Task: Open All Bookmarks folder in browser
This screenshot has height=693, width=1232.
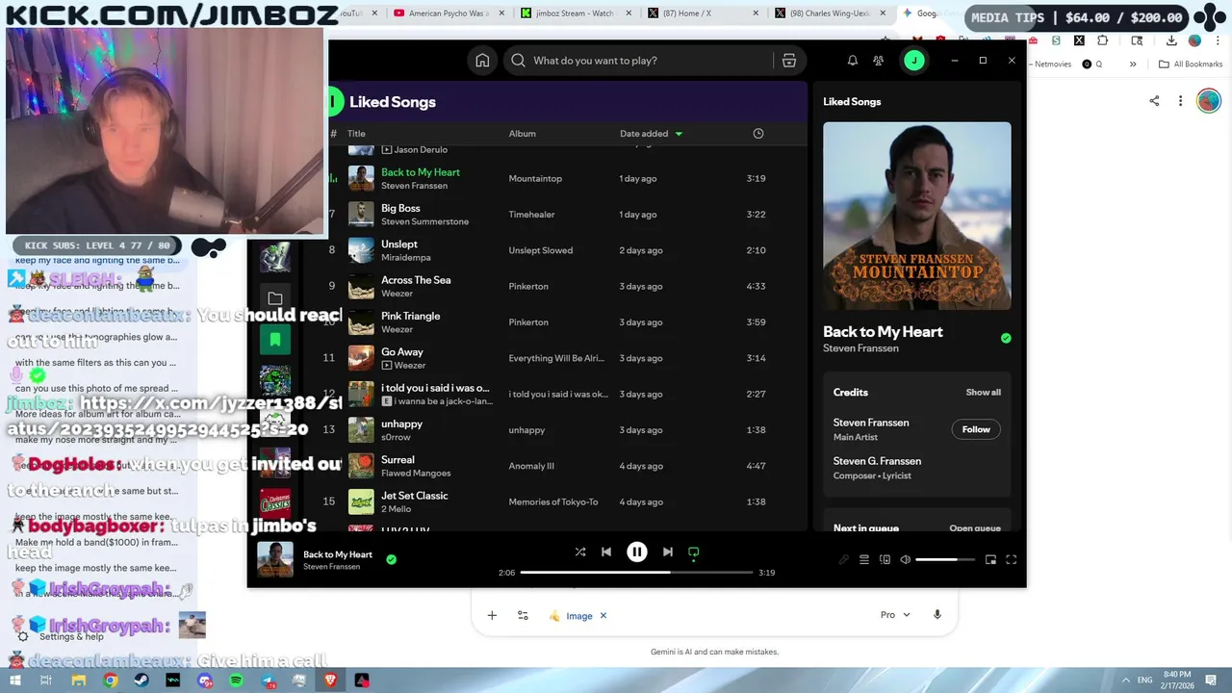Action: tap(1191, 64)
